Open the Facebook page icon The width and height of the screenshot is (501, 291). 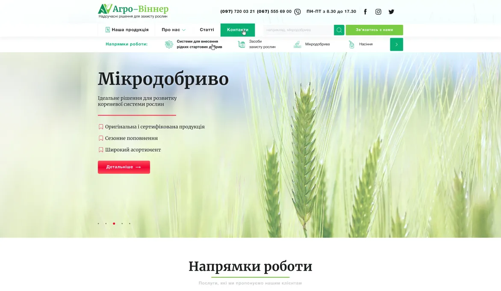365,12
